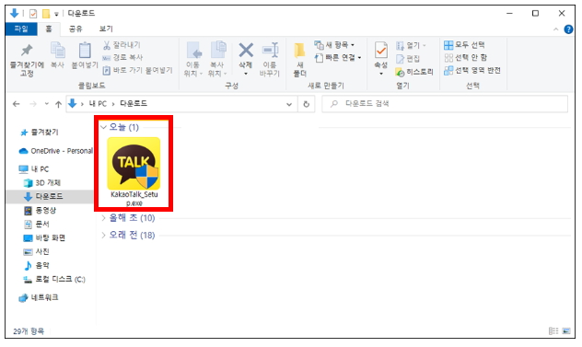Screen dimensions: 582x347
Task: Select 문서 folder in sidebar
Action: click(x=37, y=225)
